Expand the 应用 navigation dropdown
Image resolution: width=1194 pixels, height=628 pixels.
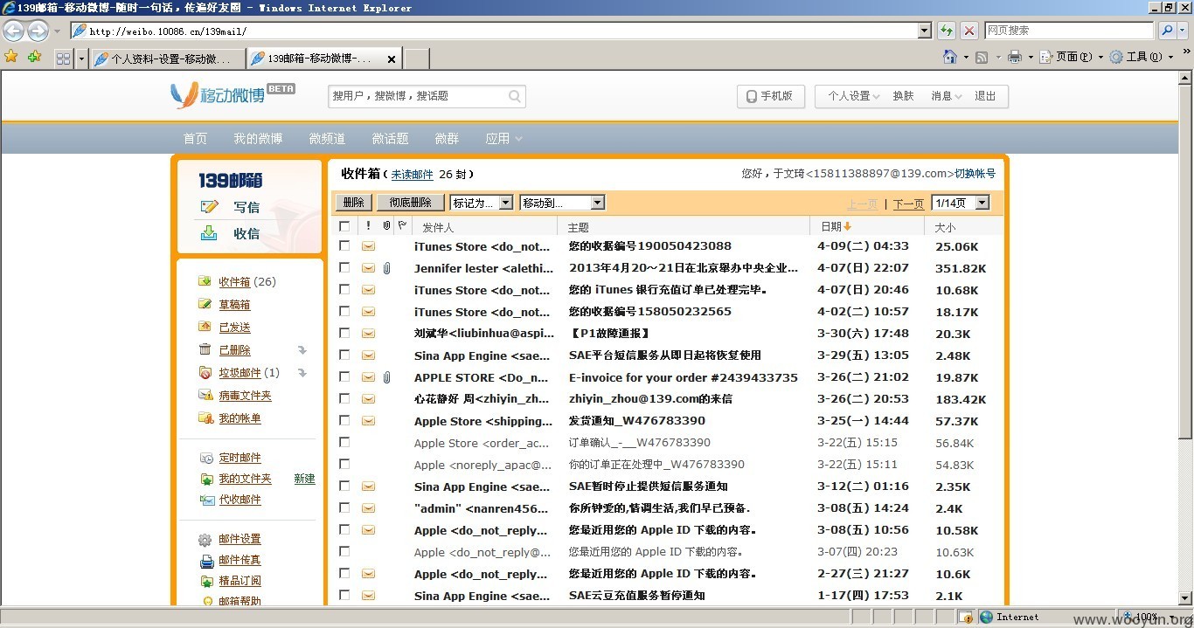(x=504, y=139)
